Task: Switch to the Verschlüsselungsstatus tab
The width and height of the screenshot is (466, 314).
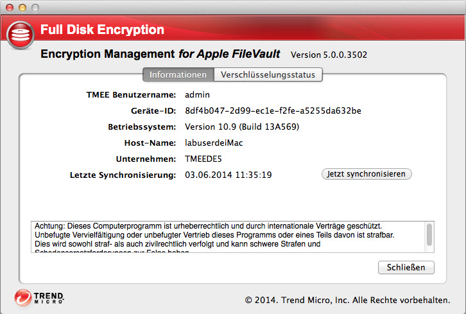Action: click(268, 74)
